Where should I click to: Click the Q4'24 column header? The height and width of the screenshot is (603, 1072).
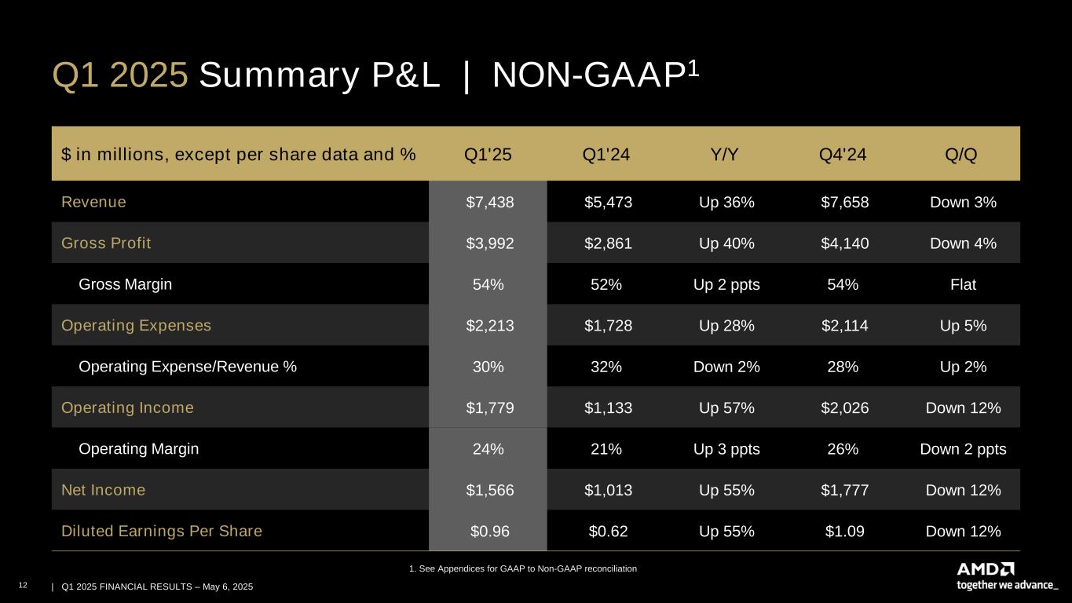843,155
